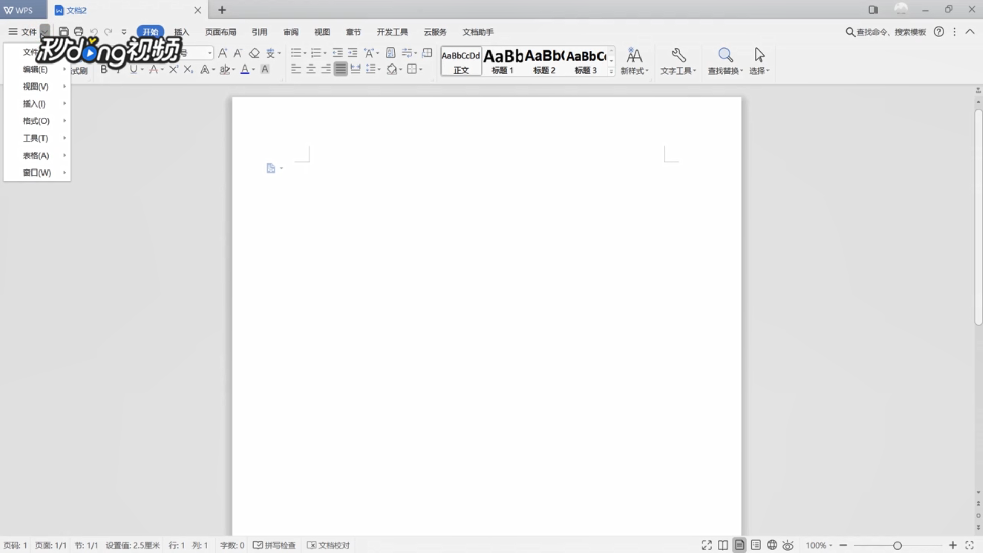This screenshot has width=983, height=553.
Task: Toggle page view mode in status bar
Action: tap(739, 545)
